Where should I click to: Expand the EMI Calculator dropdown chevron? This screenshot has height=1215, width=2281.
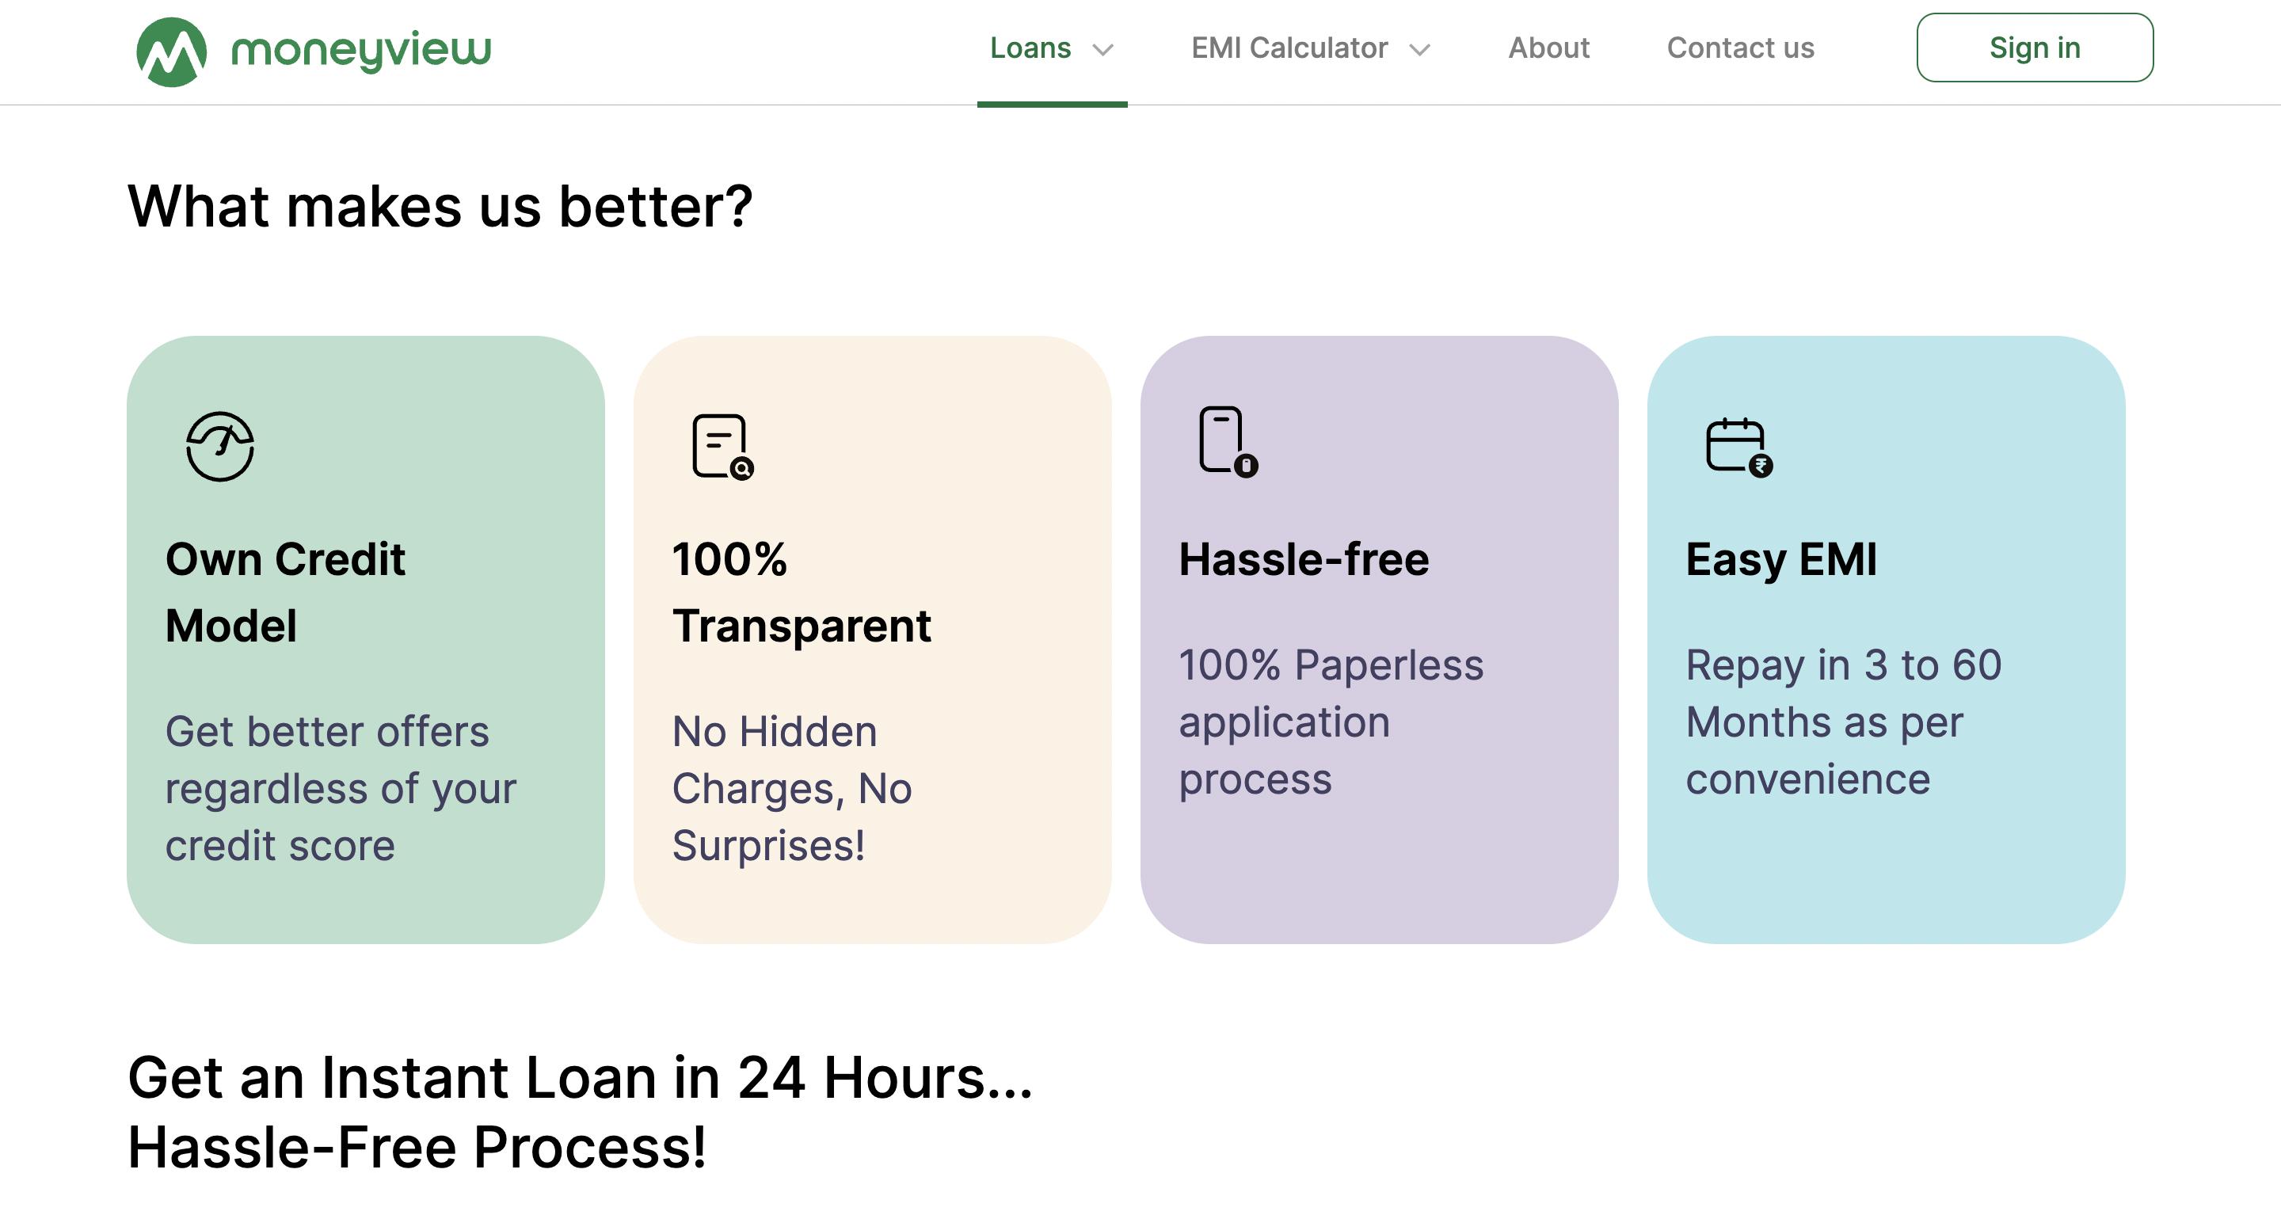click(x=1419, y=50)
